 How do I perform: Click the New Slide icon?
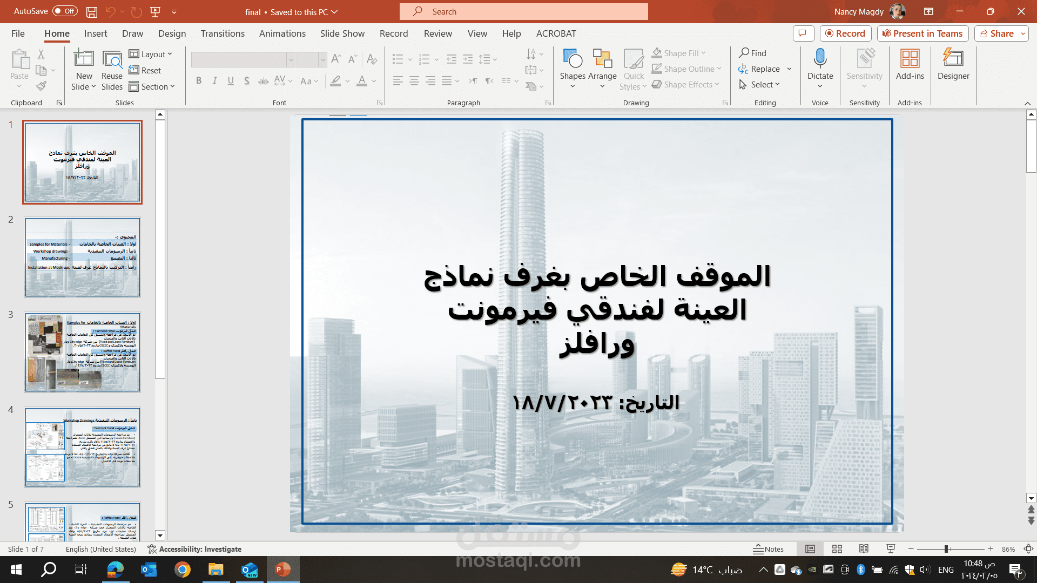pyautogui.click(x=84, y=58)
